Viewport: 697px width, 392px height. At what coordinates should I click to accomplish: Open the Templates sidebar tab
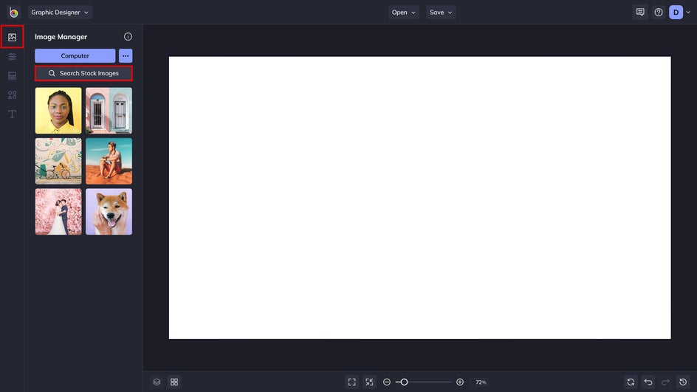point(12,75)
